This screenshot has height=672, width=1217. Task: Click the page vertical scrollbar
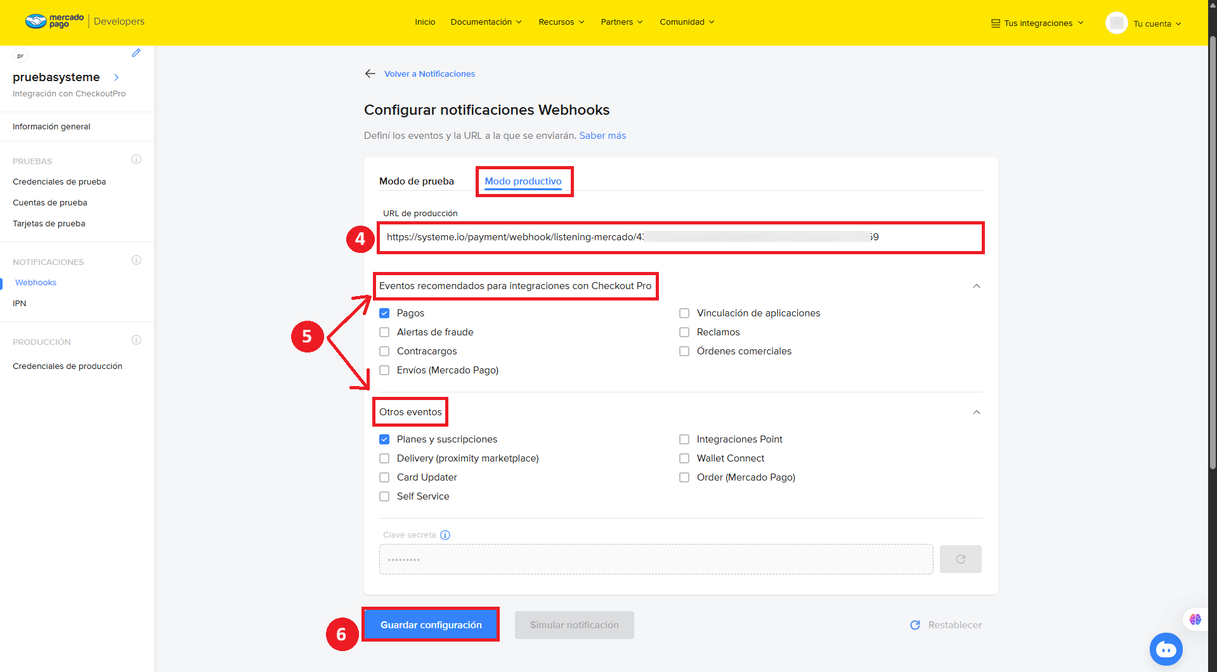pyautogui.click(x=1213, y=254)
